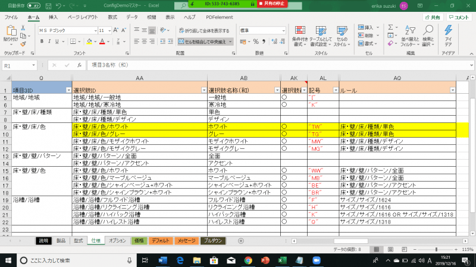Click the Save icon in title bar
The width and height of the screenshot is (476, 267).
coord(48,6)
